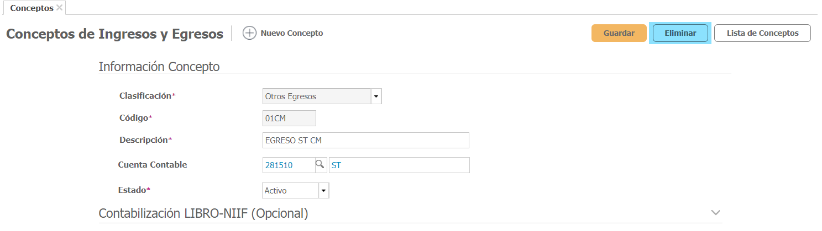Open the Clasificación dropdown arrow
The width and height of the screenshot is (822, 231).
(376, 96)
